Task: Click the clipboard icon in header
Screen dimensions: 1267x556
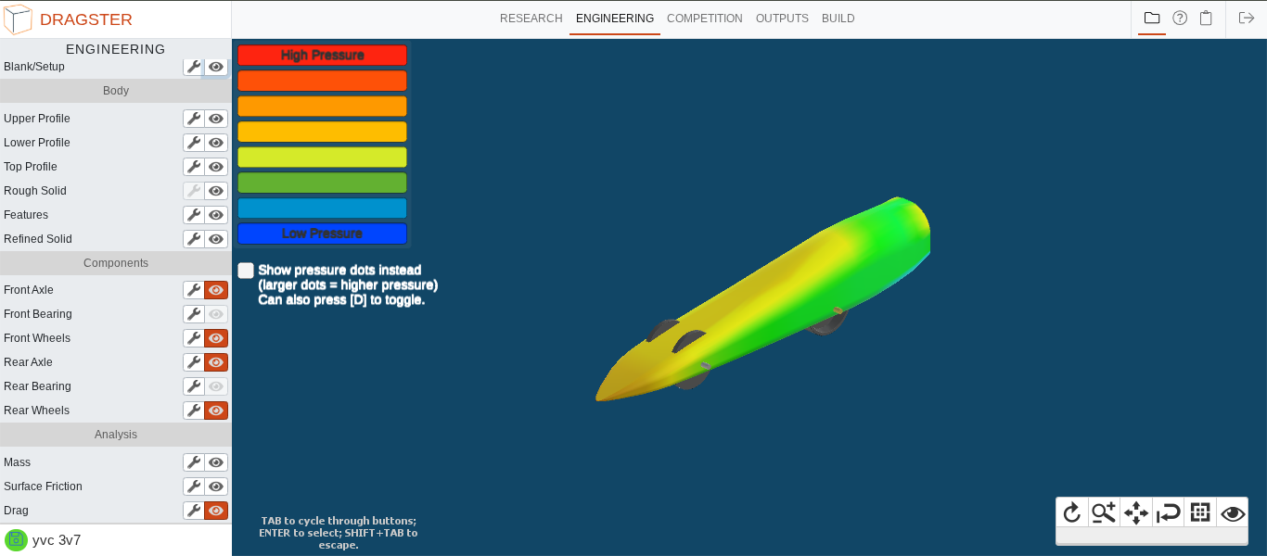Action: pos(1206,18)
